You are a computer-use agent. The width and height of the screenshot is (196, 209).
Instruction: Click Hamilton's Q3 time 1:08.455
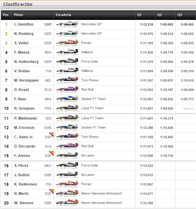pos(187,24)
